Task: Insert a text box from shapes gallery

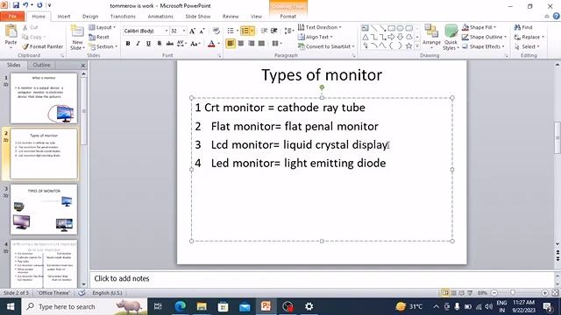Action: [365, 28]
